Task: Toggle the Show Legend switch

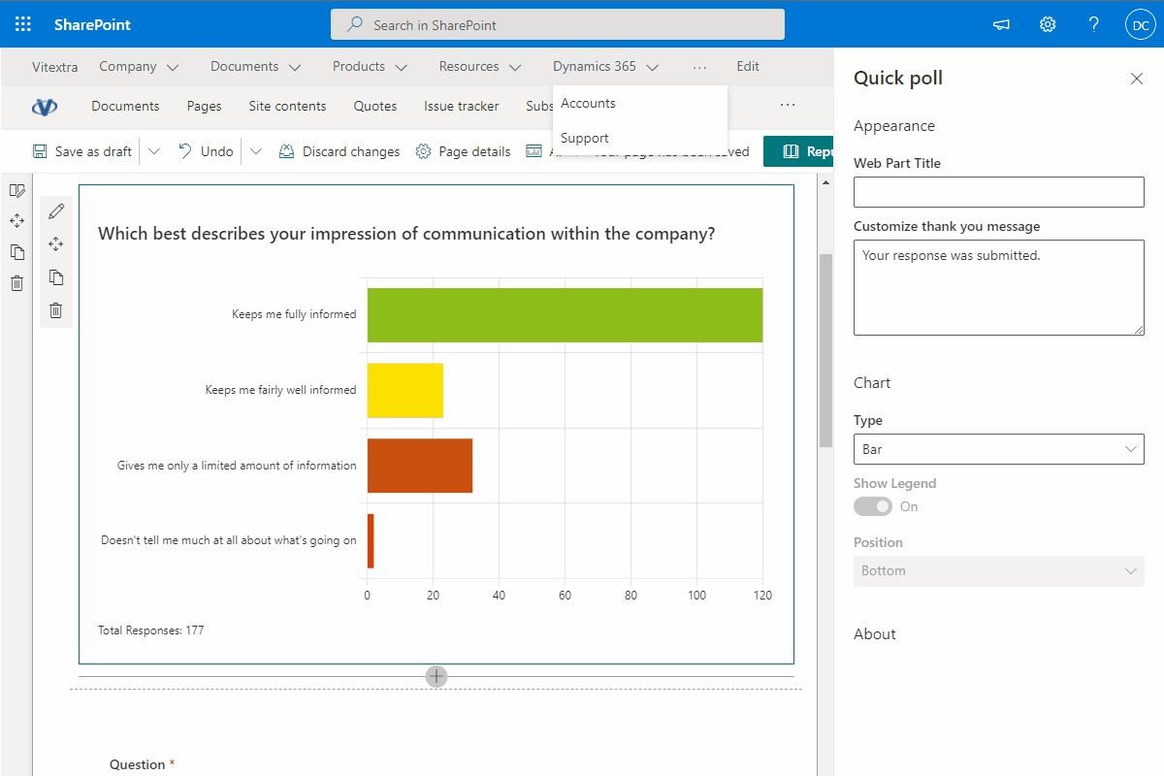Action: (x=873, y=506)
